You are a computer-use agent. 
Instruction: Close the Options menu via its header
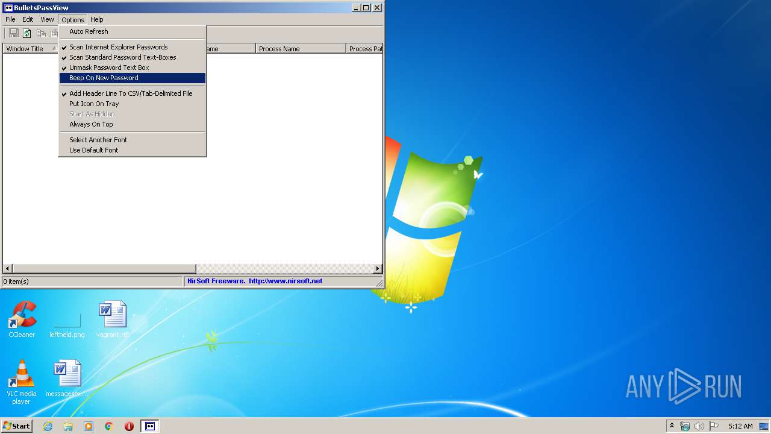(73, 19)
